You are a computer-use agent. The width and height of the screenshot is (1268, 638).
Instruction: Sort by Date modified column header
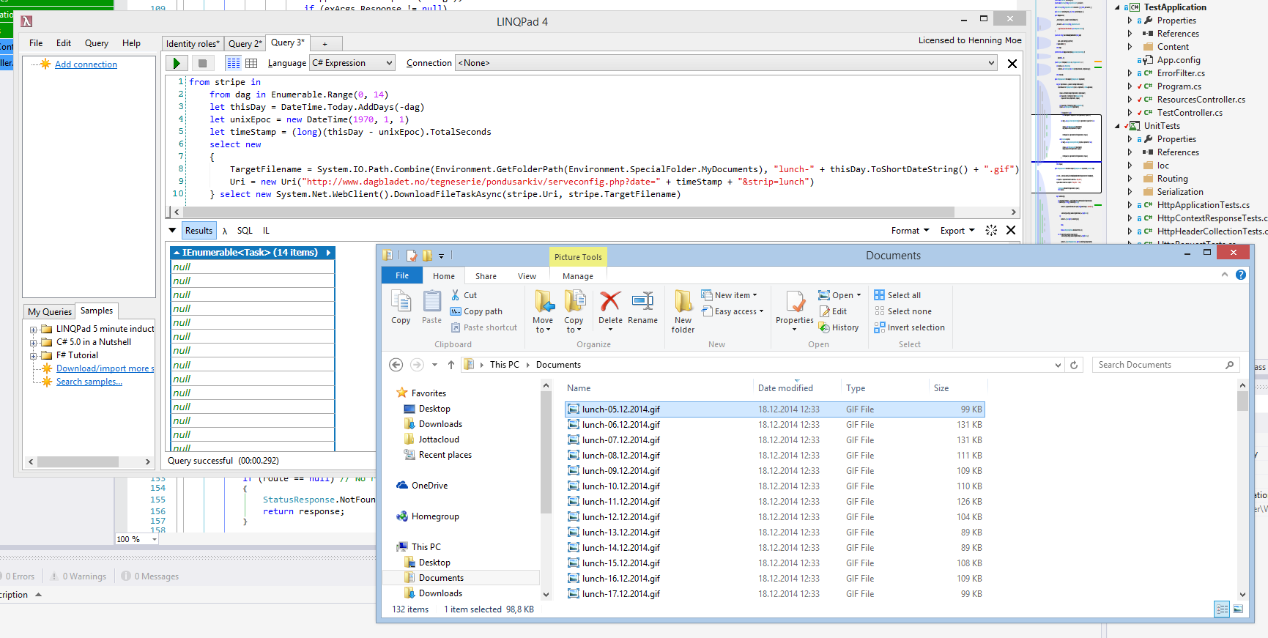coord(785,388)
